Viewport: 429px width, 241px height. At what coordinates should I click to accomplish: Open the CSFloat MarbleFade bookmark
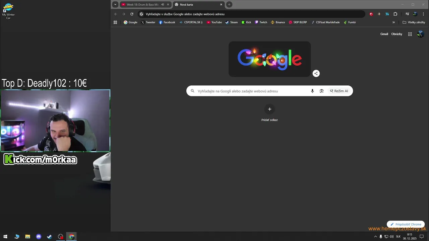pos(325,22)
